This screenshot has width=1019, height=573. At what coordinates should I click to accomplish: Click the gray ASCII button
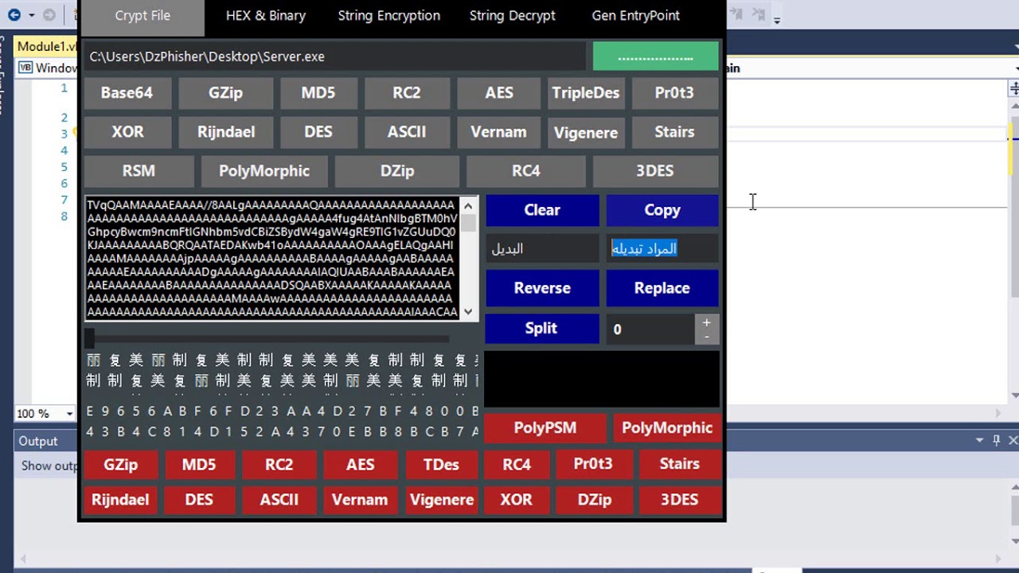[x=406, y=132]
